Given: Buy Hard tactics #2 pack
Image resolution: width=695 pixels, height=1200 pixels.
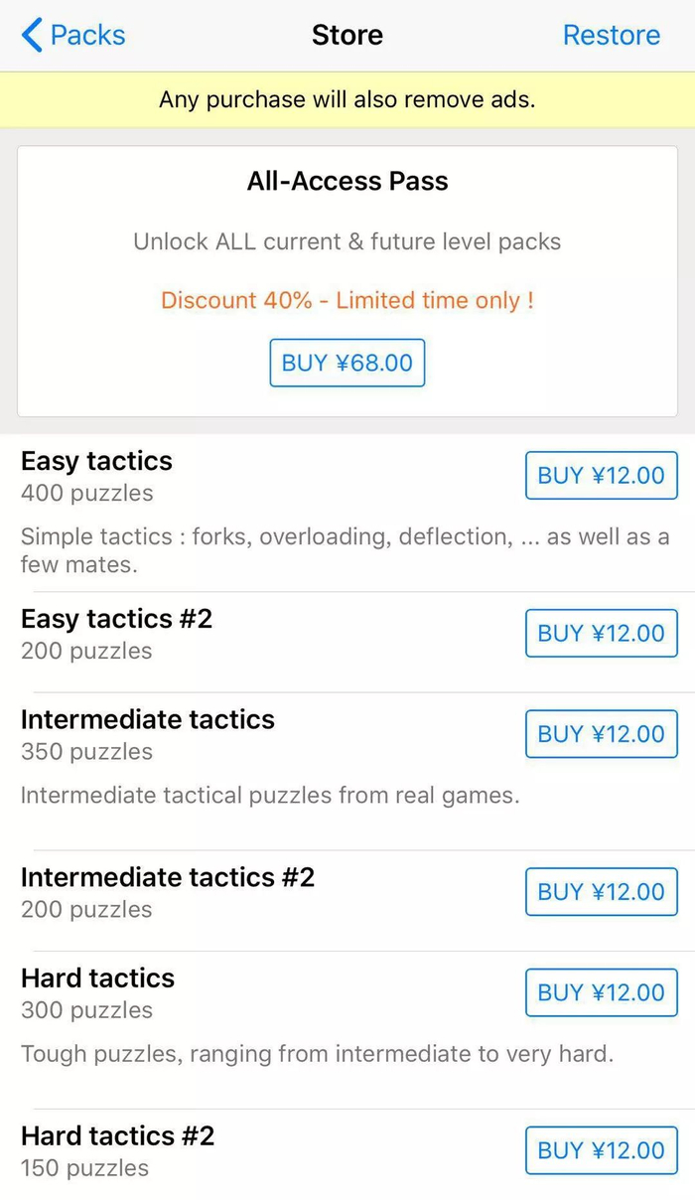Looking at the screenshot, I should (x=601, y=1150).
